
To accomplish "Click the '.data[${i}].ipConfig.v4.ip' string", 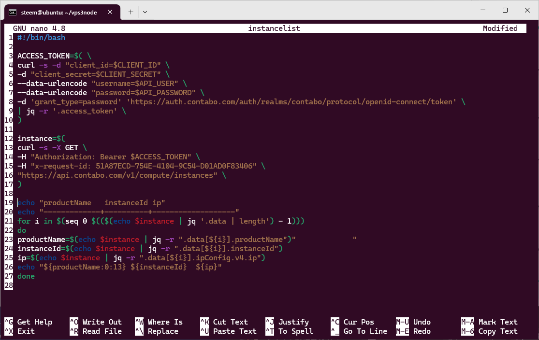I will (200, 258).
